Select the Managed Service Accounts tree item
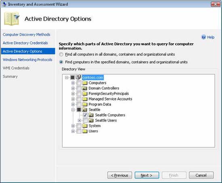222x183 pixels. [x=110, y=99]
